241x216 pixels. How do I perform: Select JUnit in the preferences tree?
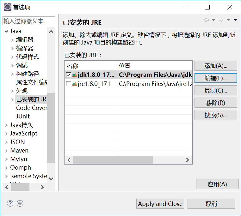[x=23, y=116]
